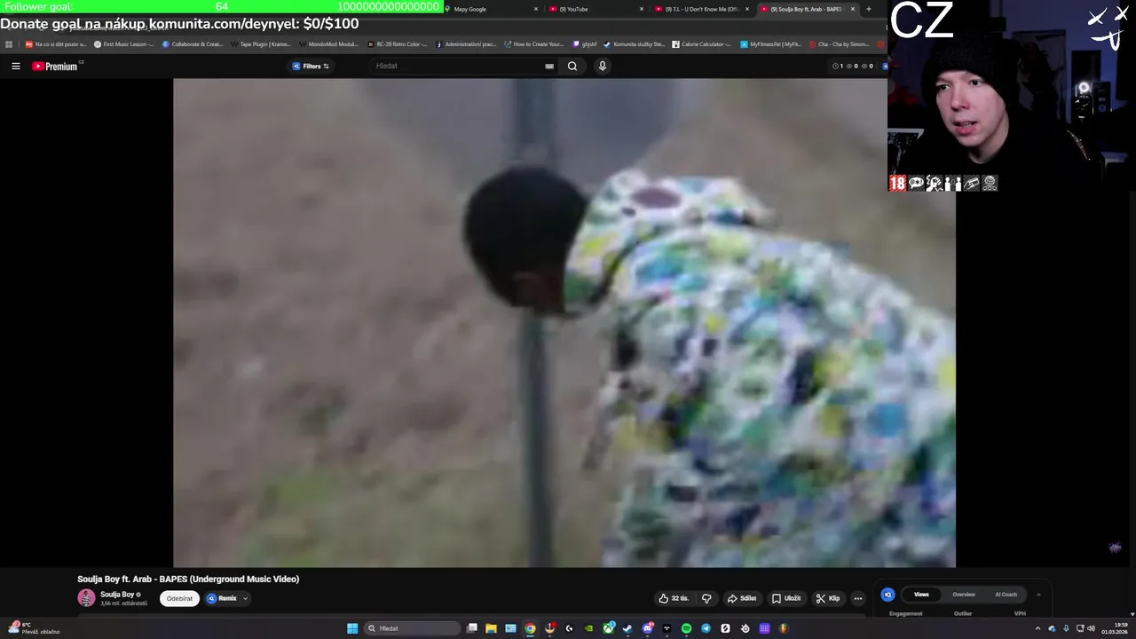Image resolution: width=1136 pixels, height=639 pixels.
Task: Share the video with Sdílet
Action: click(x=741, y=598)
